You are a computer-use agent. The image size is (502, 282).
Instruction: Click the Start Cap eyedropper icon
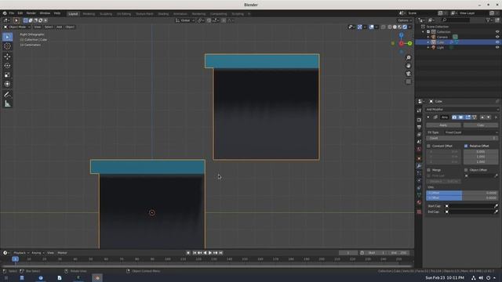[496, 206]
